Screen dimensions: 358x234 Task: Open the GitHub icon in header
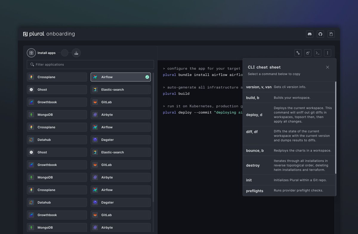320,34
